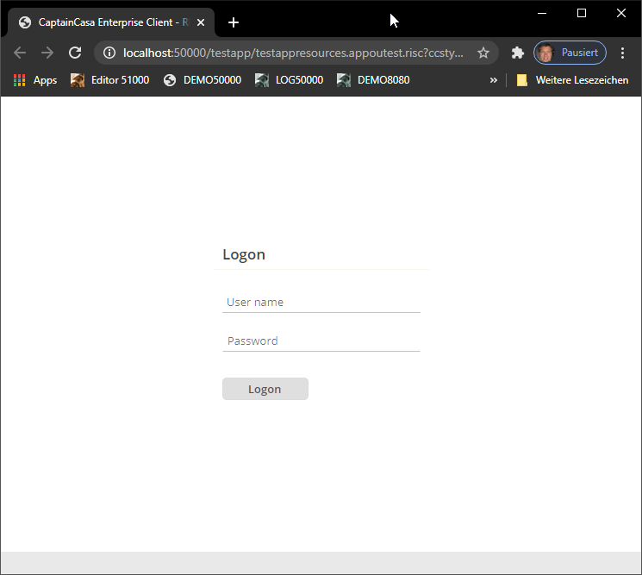Focus the Password field
Viewport: 642px width, 575px height.
tap(321, 341)
